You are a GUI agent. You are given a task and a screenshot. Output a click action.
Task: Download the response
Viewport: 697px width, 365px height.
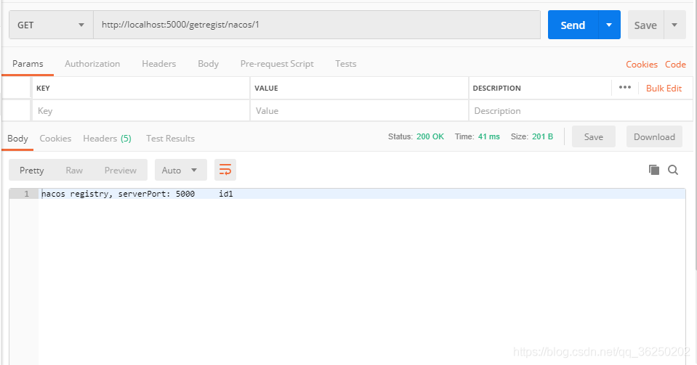click(654, 136)
